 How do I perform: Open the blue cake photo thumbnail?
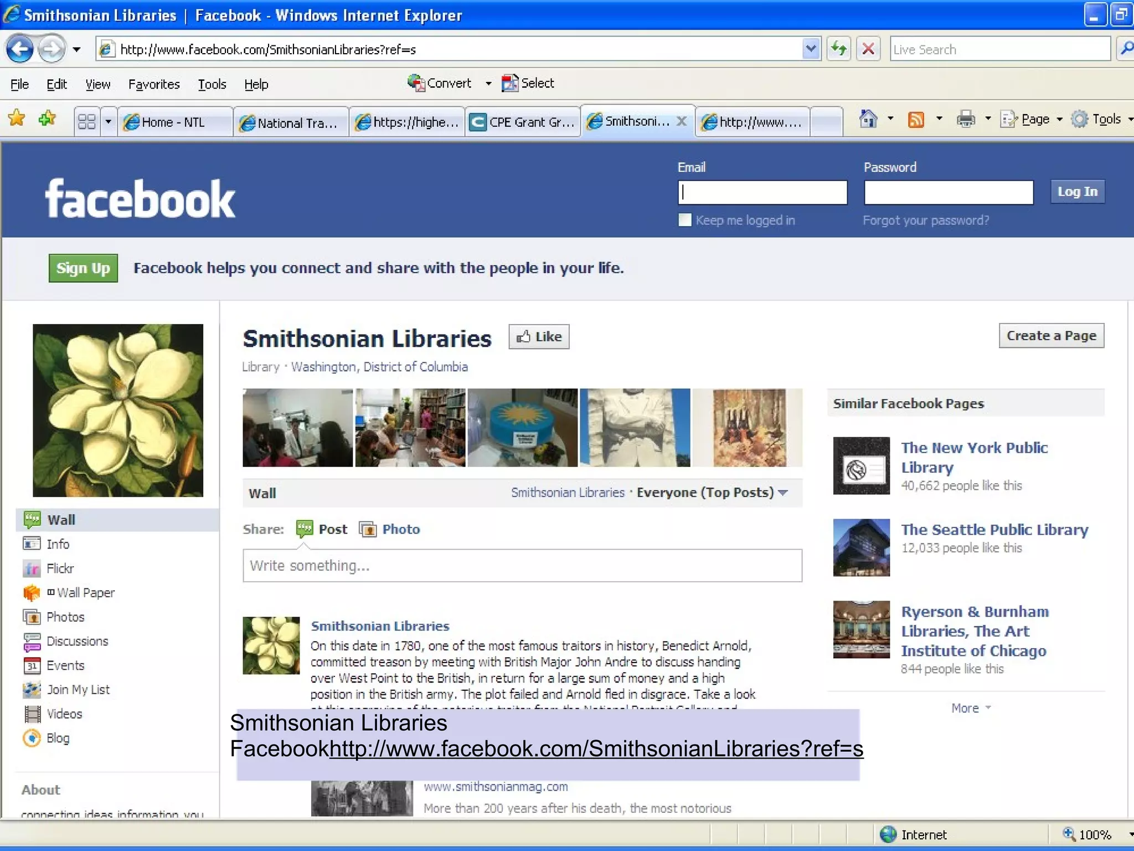point(522,427)
